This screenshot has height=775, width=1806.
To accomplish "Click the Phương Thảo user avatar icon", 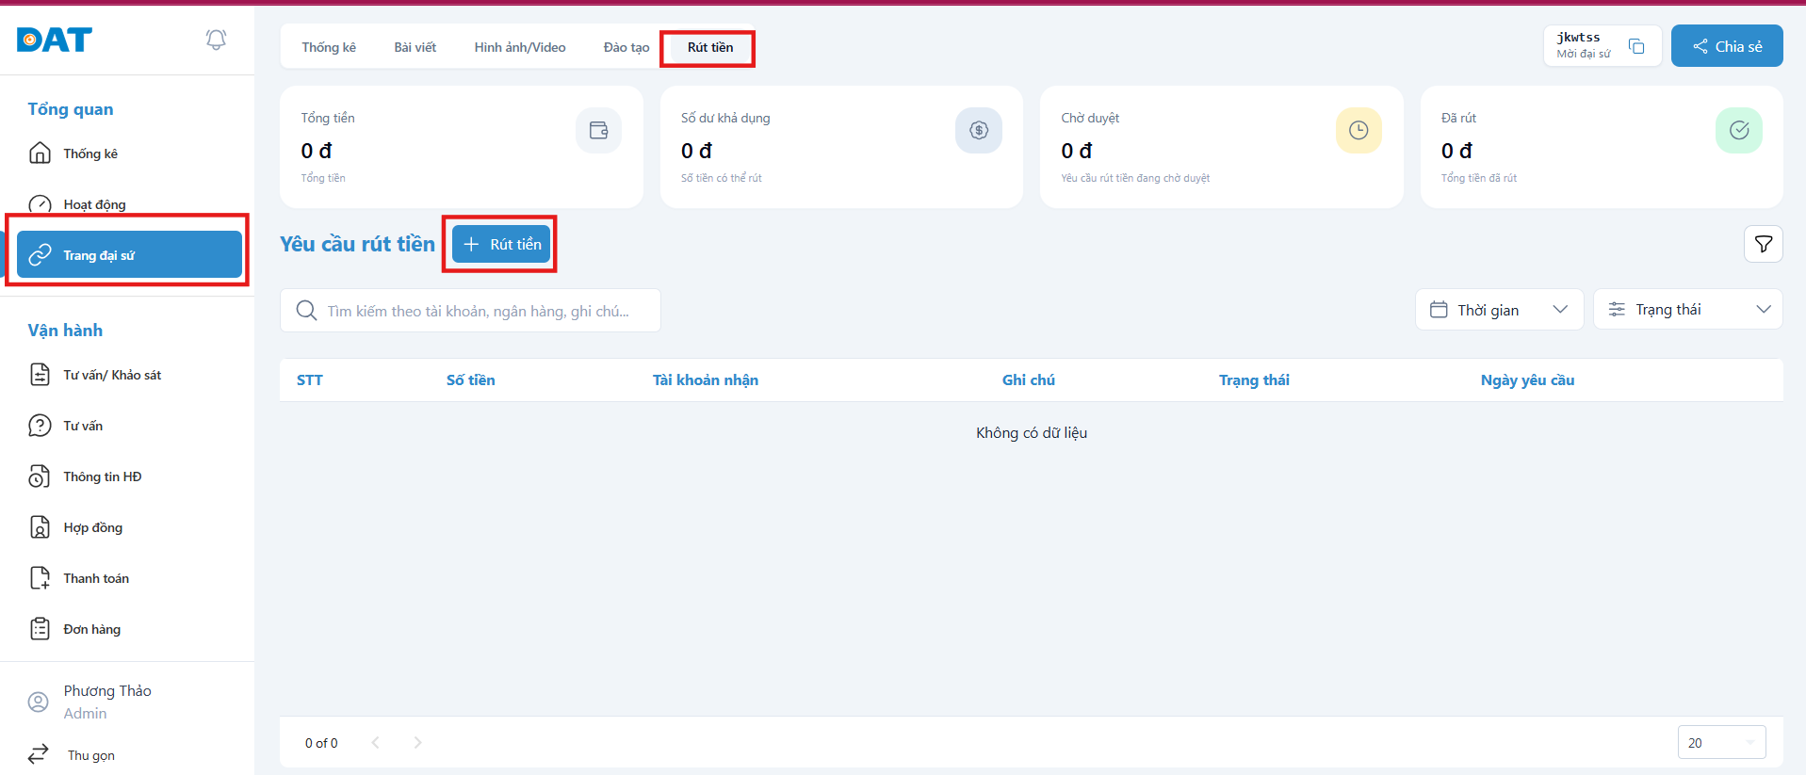I will [39, 702].
